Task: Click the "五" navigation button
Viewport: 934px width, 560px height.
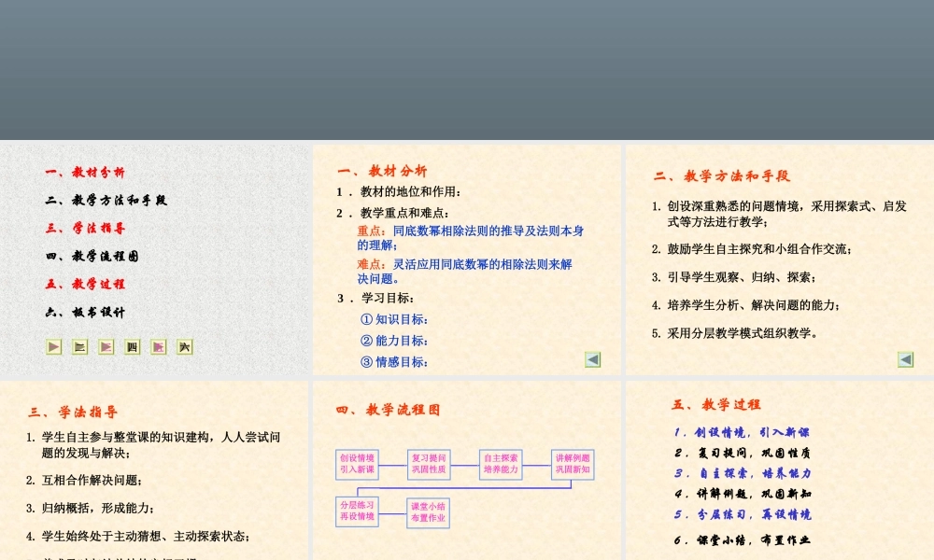Action: click(x=158, y=346)
